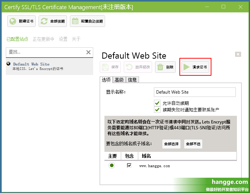The width and height of the screenshot is (250, 193).
Task: Click the 保存 save button
Action: pyautogui.click(x=110, y=67)
